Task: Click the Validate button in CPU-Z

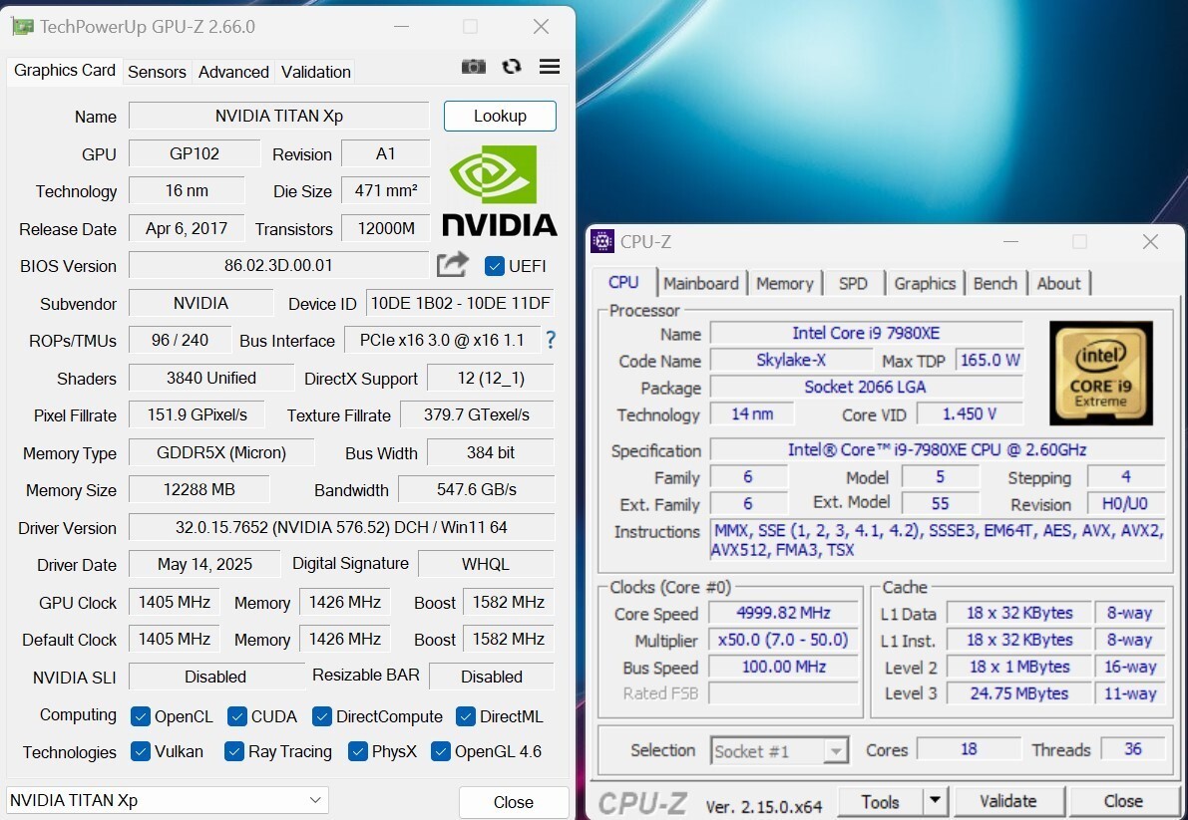Action: tap(1008, 801)
